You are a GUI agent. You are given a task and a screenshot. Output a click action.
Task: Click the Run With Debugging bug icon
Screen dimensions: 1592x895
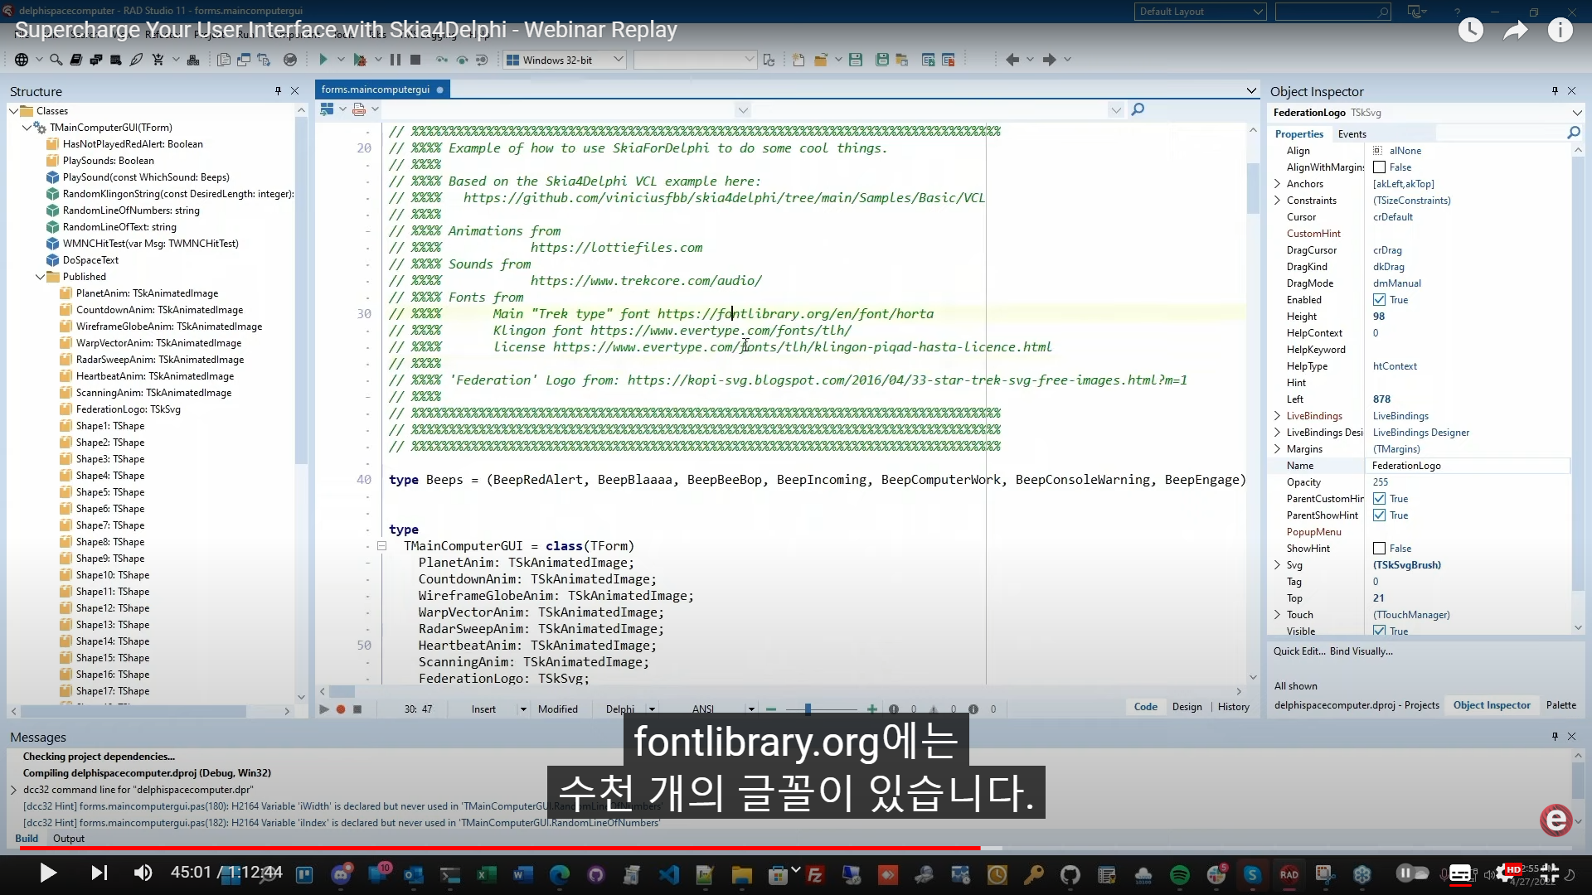tap(360, 60)
